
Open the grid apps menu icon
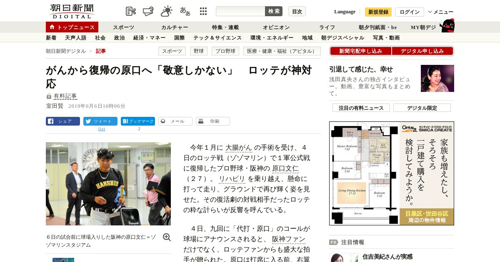click(203, 11)
